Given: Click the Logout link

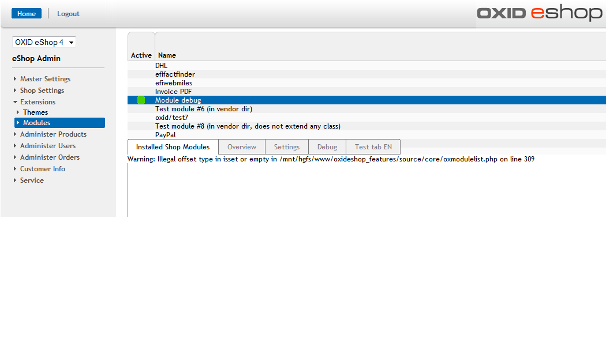Looking at the screenshot, I should pyautogui.click(x=68, y=14).
